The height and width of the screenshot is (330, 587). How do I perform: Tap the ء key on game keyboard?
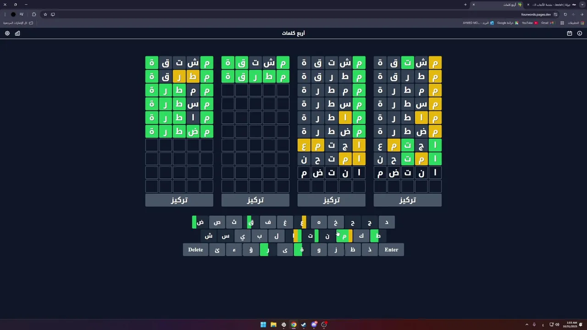click(x=234, y=250)
